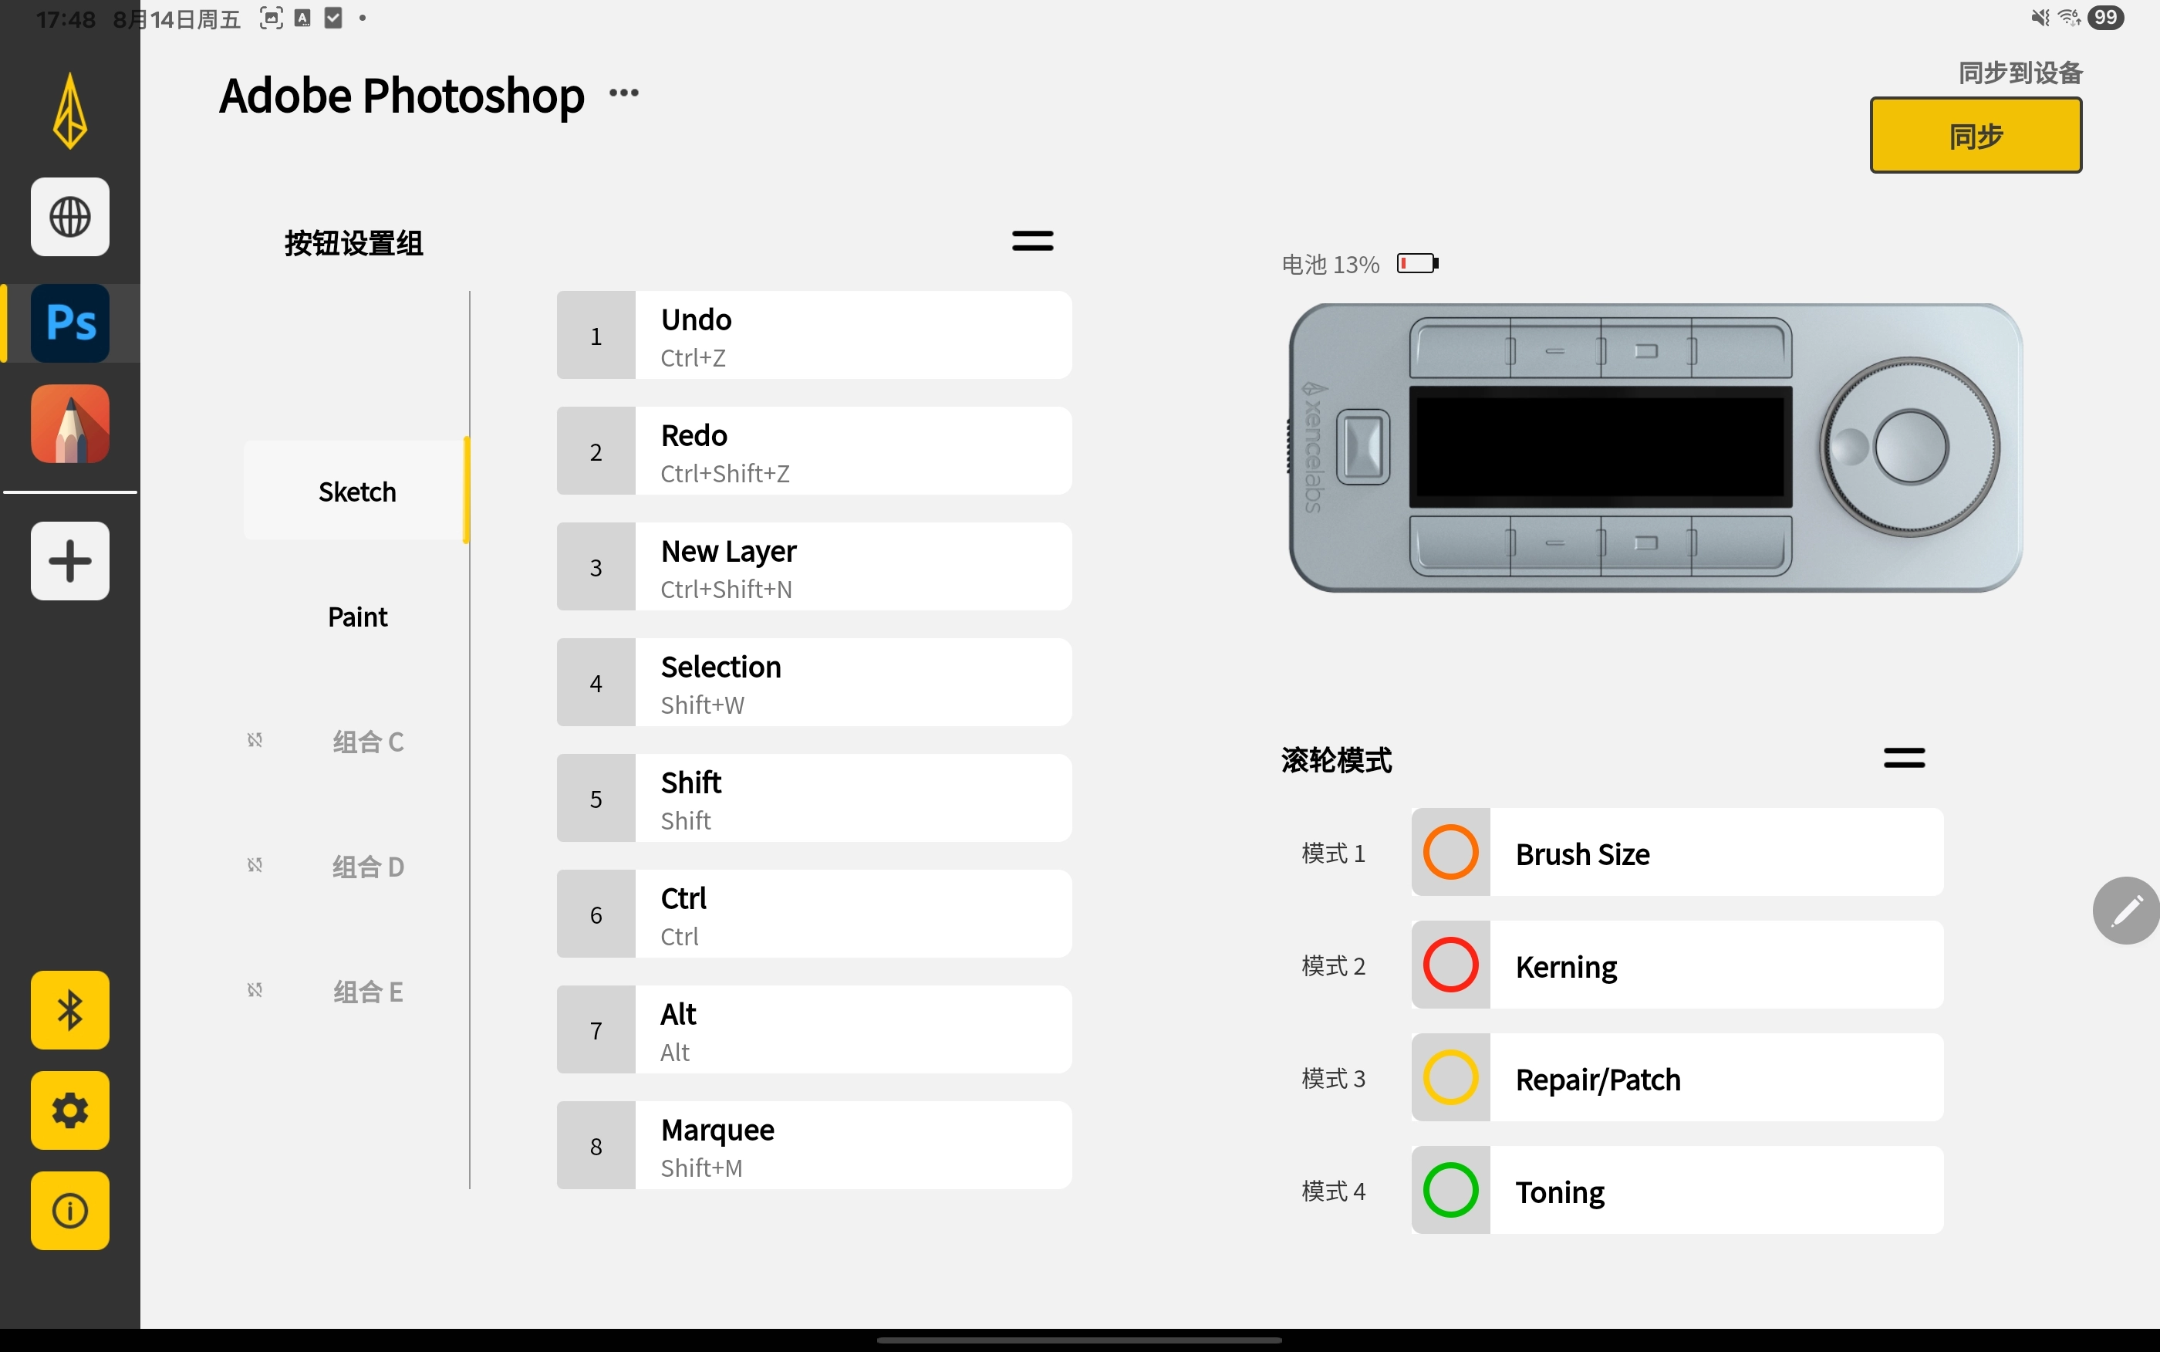Tap the floating pencil edit button

point(2125,911)
